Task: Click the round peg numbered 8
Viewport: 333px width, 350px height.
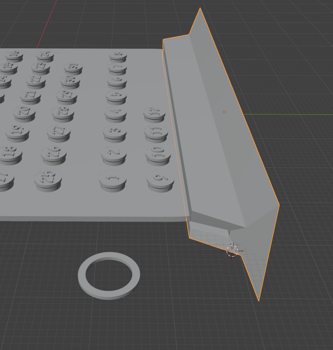Action: (x=118, y=56)
